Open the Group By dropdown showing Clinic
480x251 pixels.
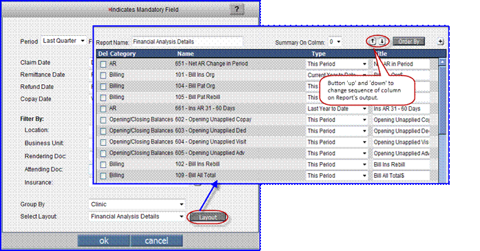click(x=137, y=204)
